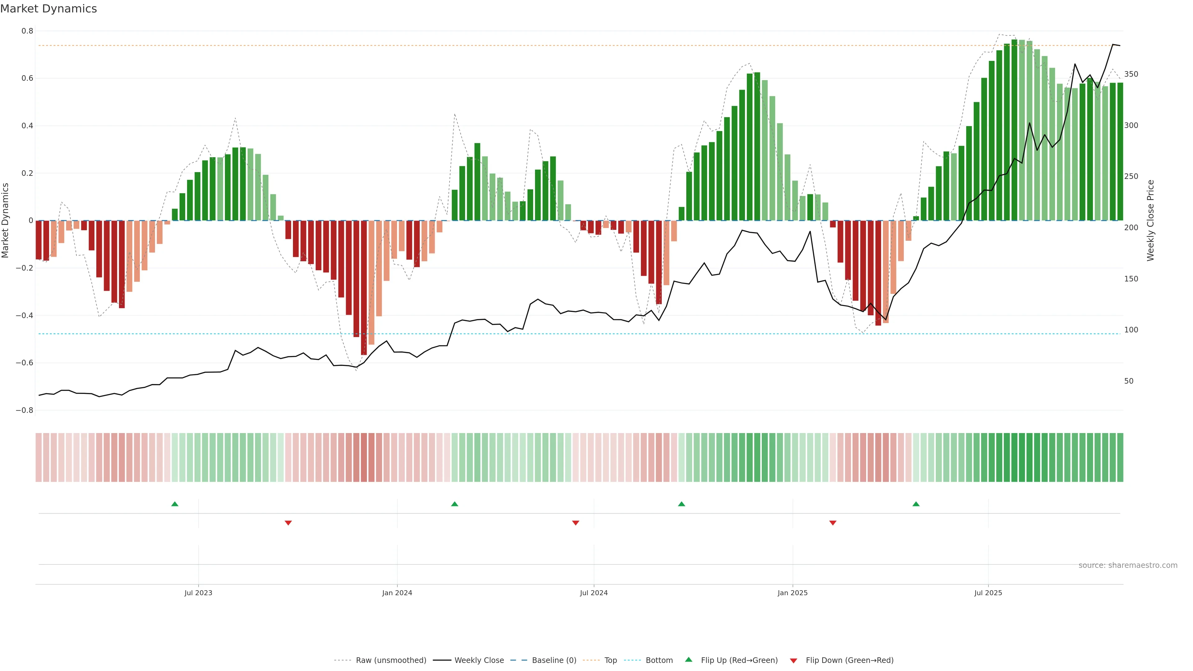Click the Jul 2024 axis label
Image resolution: width=1193 pixels, height=671 pixels.
594,593
